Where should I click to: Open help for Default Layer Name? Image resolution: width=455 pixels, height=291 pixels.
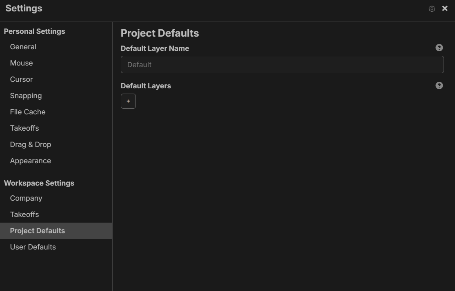pyautogui.click(x=439, y=48)
